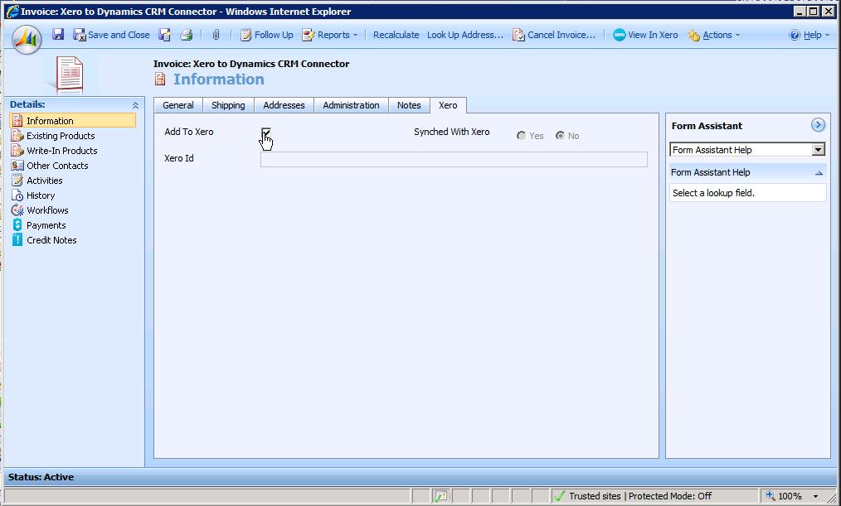Select the Xero tab
841x506 pixels.
[x=448, y=105]
